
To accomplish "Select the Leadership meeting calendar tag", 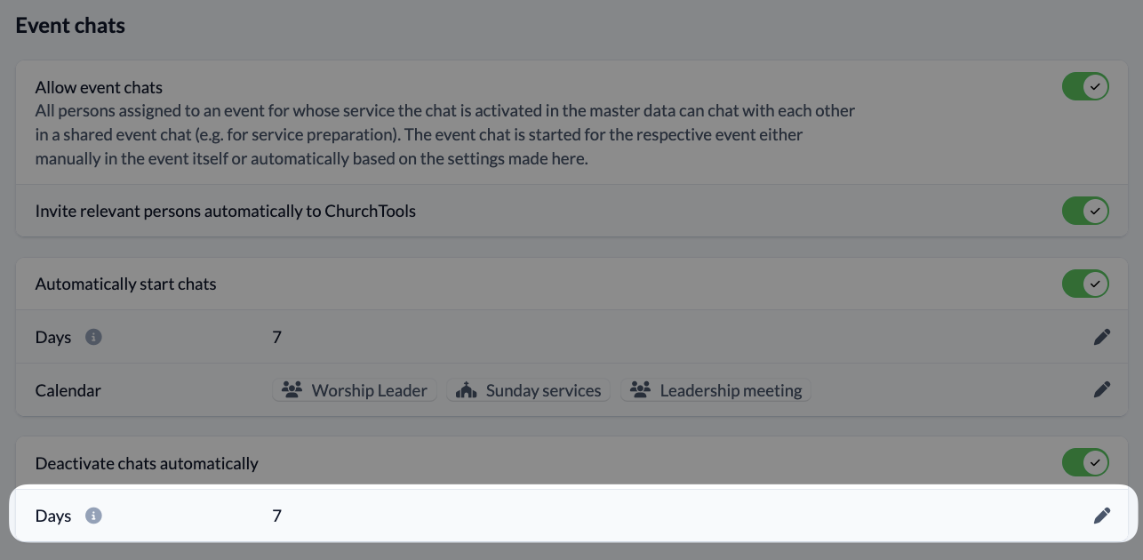I will tap(715, 389).
